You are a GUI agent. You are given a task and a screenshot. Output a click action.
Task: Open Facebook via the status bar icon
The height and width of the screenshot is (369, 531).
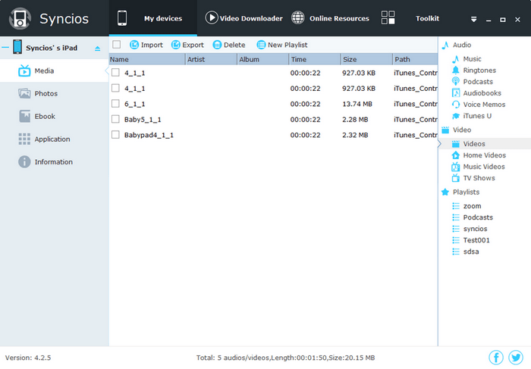pos(496,358)
